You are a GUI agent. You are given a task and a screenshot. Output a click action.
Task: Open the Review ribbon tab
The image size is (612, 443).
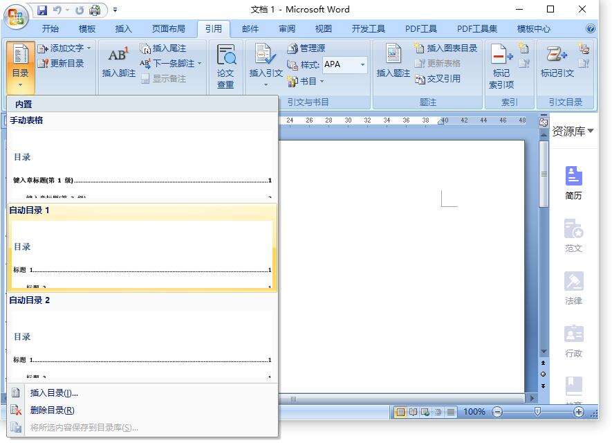287,29
